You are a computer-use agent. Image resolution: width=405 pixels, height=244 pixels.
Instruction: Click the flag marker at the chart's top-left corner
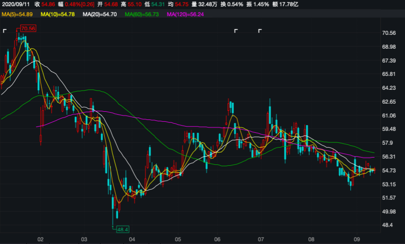4,31
